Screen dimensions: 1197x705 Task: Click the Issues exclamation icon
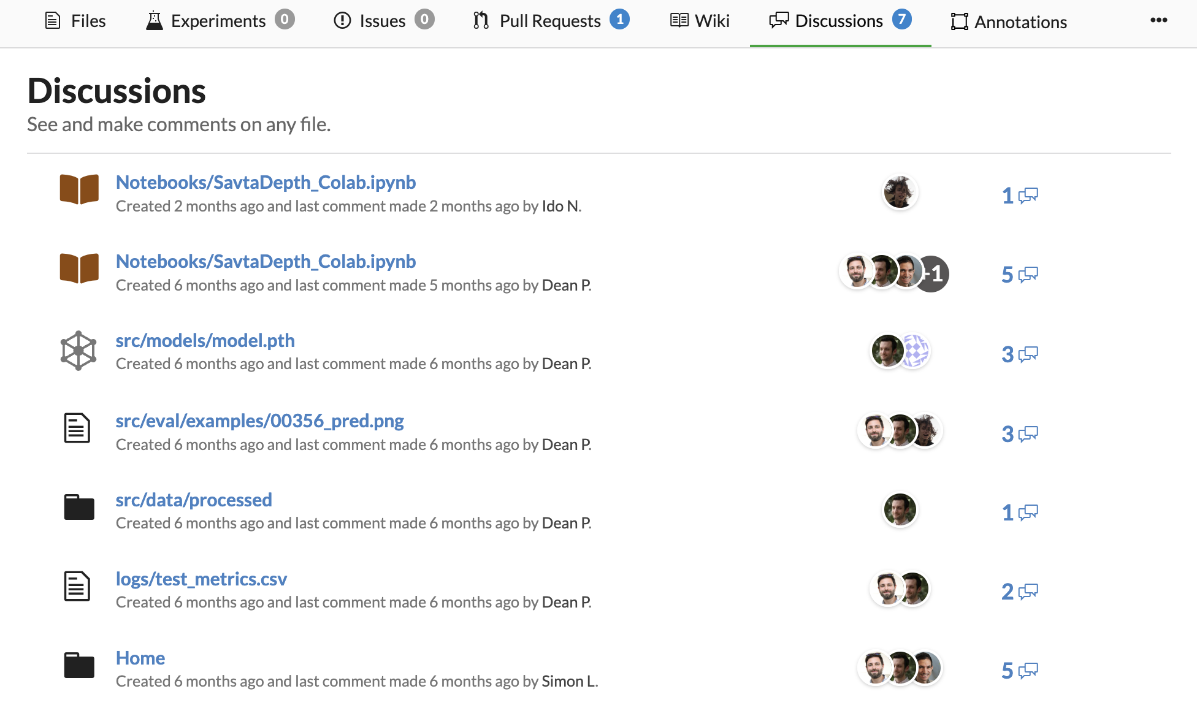(x=343, y=20)
